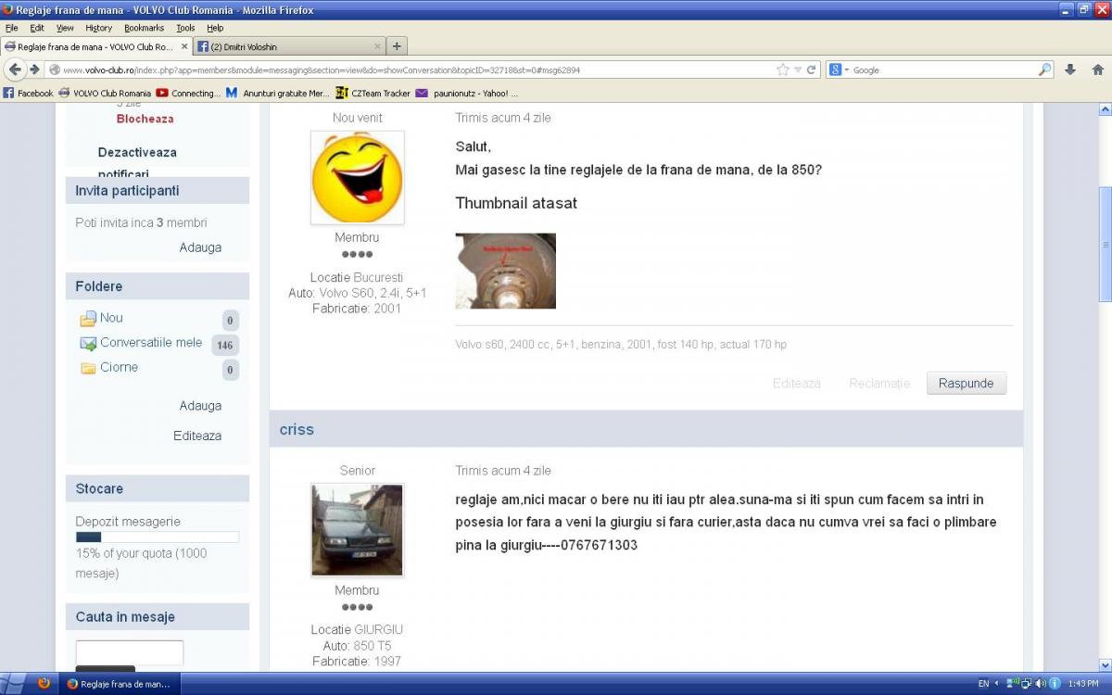Click the forward navigation arrow
Viewport: 1112px width, 695px height.
34,69
